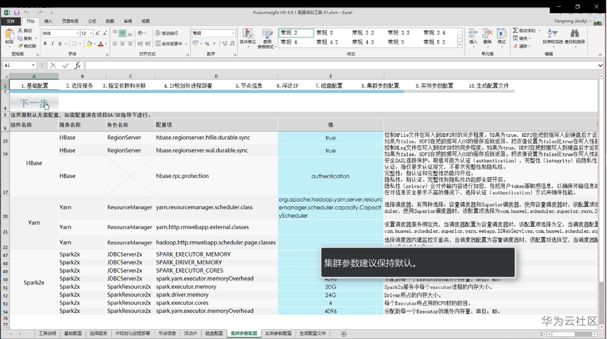Go to step 9. 实例参数配置
607x339 pixels.
pos(434,86)
